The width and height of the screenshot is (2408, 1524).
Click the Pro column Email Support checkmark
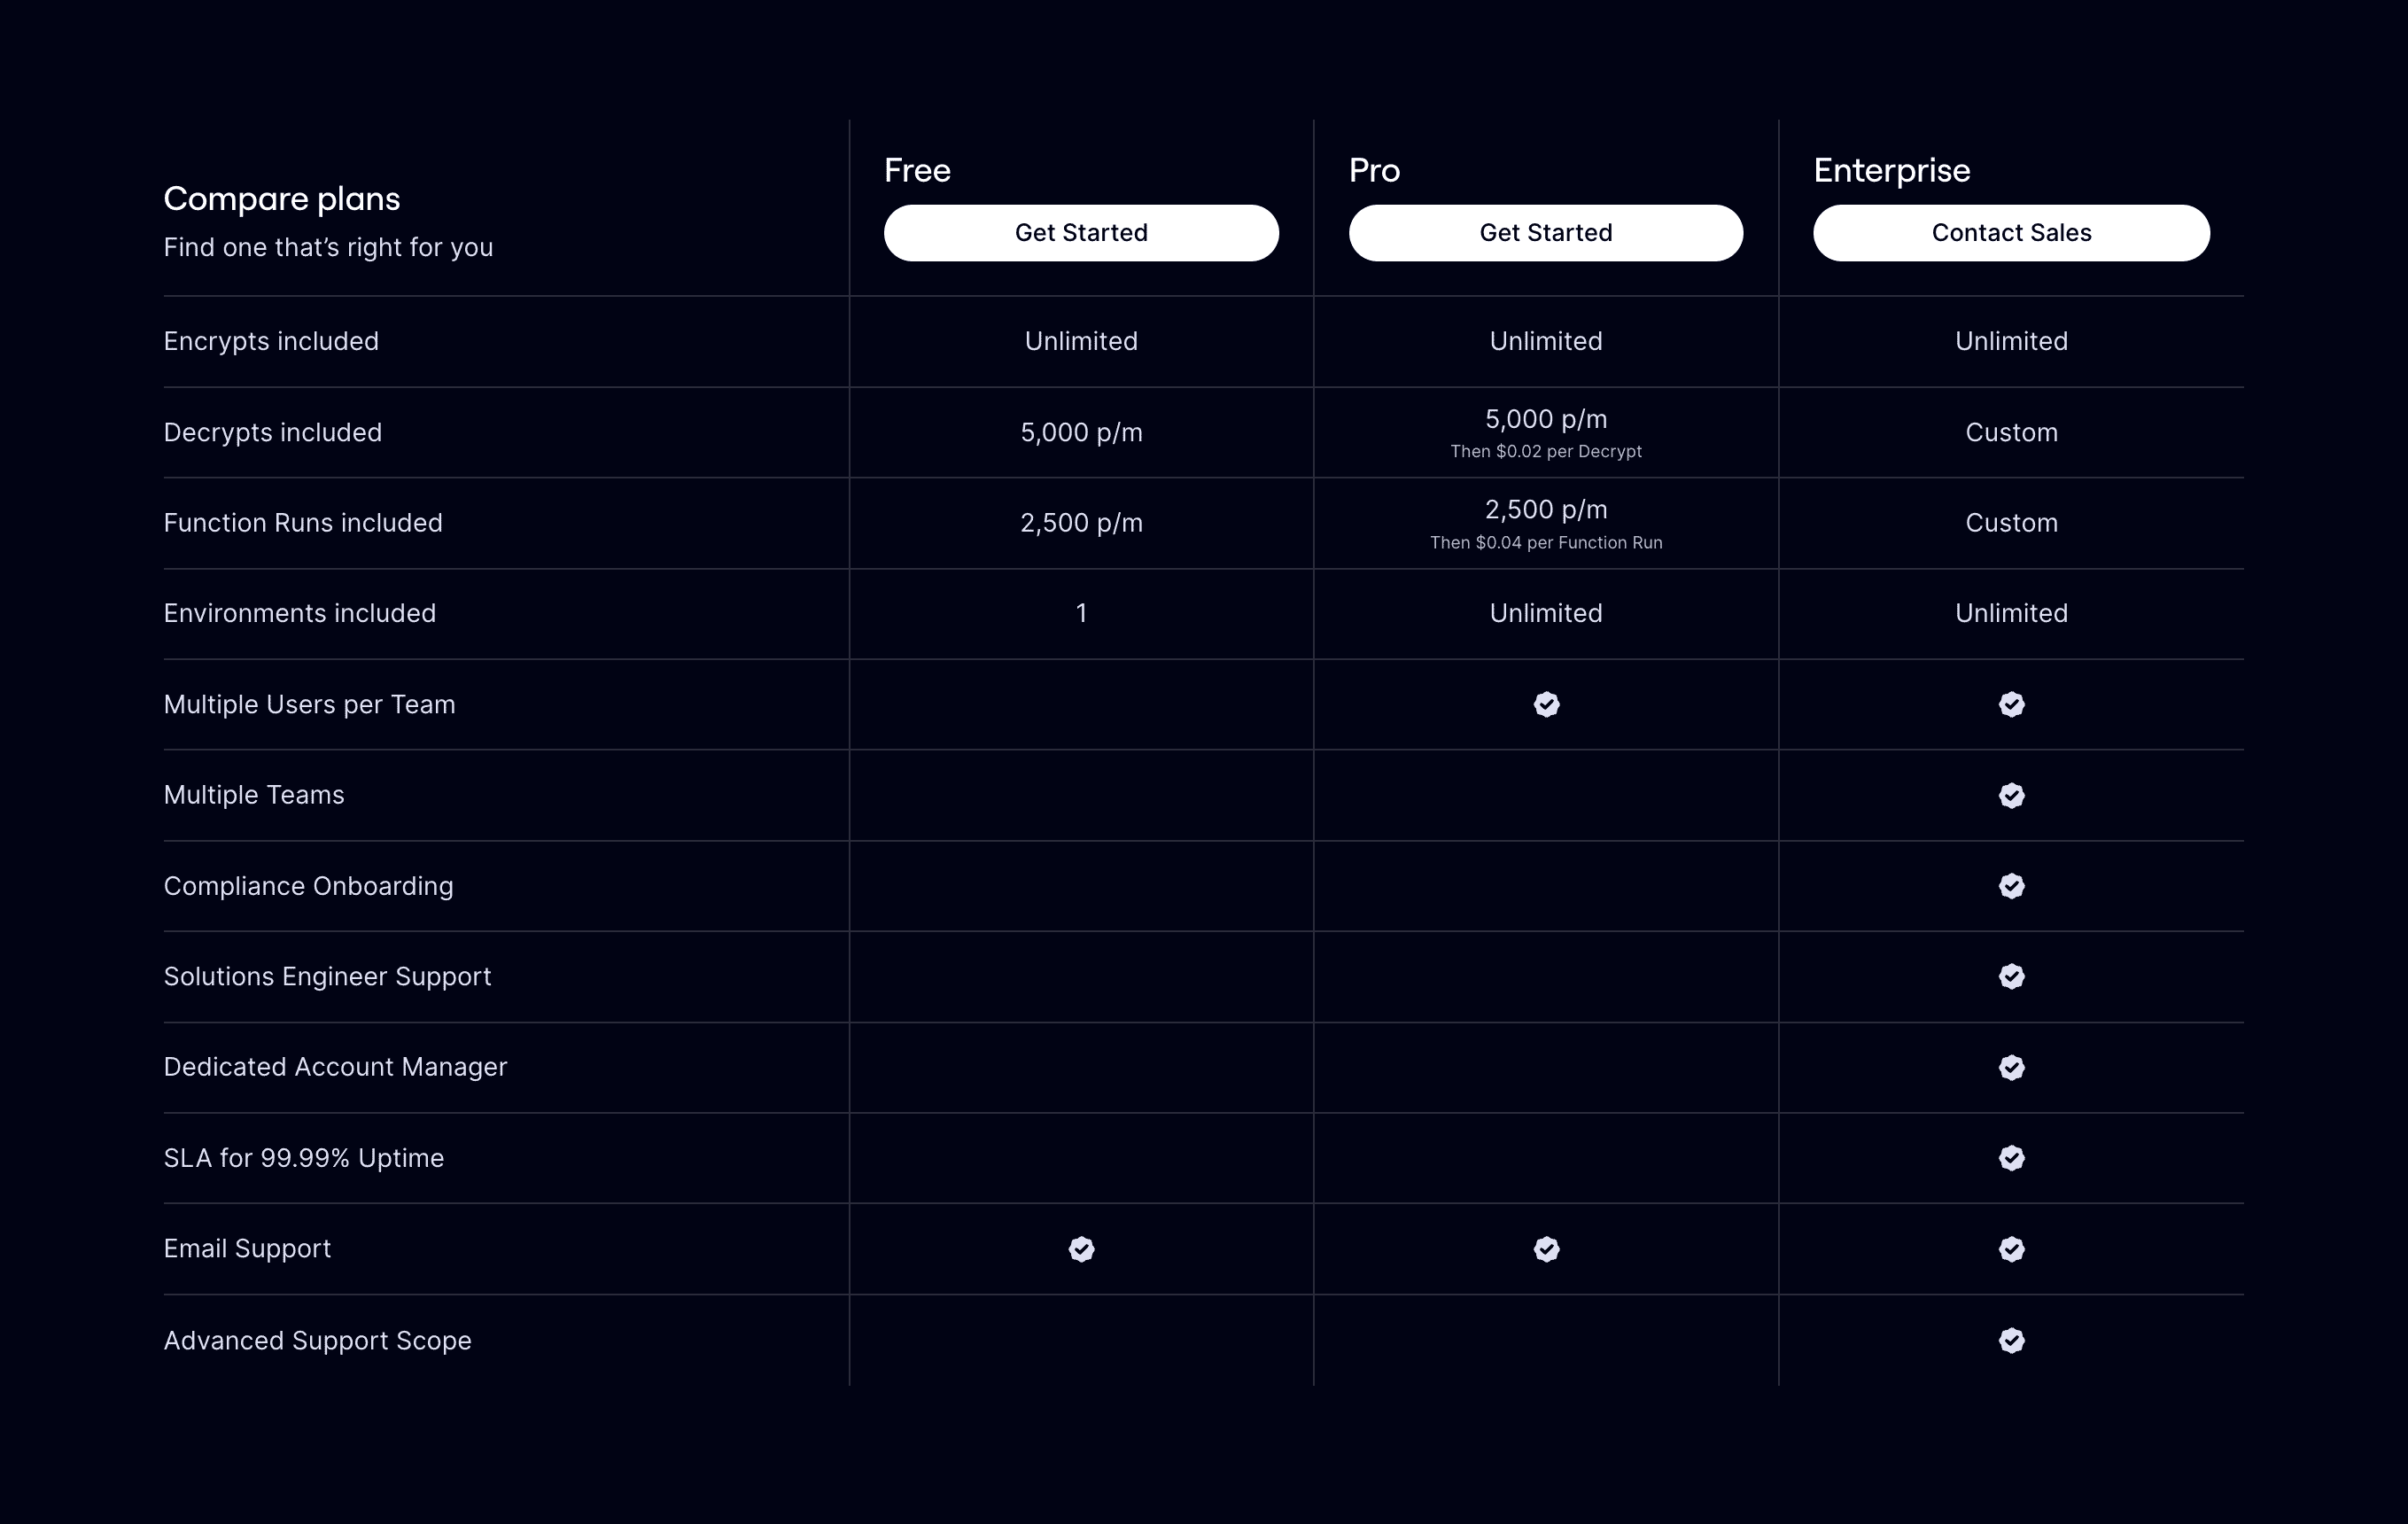click(1546, 1249)
